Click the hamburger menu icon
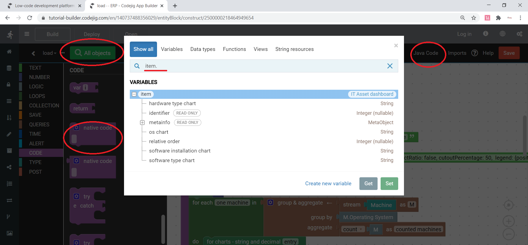Viewport: 528px width, 245px height. (x=27, y=34)
